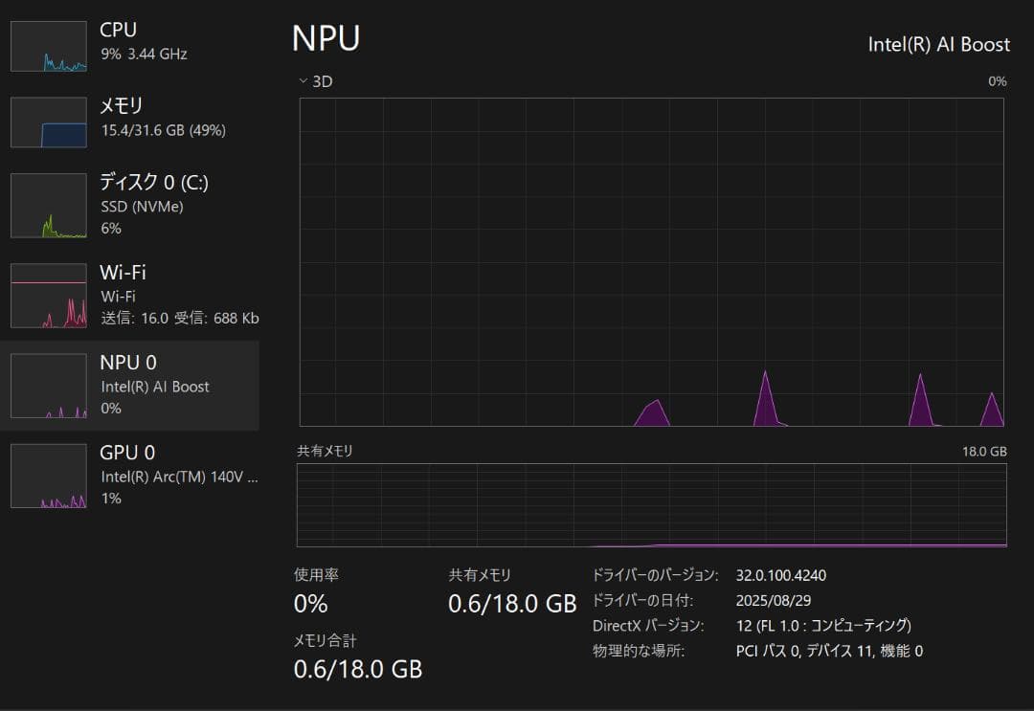This screenshot has width=1034, height=711.
Task: Open the GPU 0 graph thumbnail
Action: click(x=49, y=476)
